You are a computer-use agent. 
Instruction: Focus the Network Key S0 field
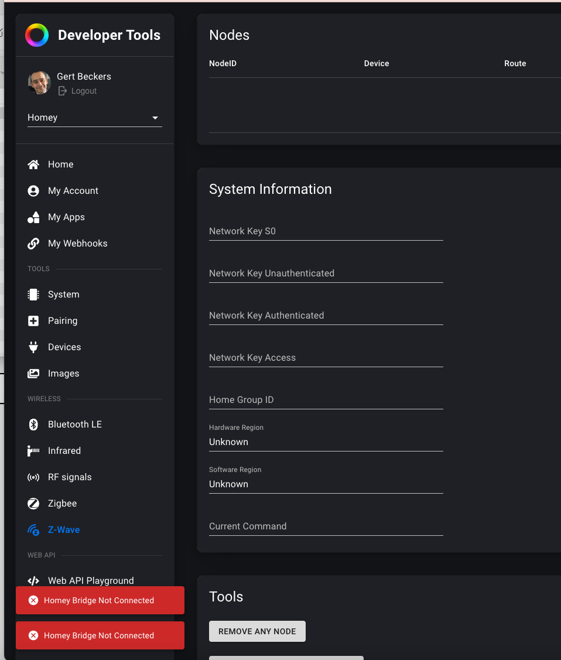(326, 231)
